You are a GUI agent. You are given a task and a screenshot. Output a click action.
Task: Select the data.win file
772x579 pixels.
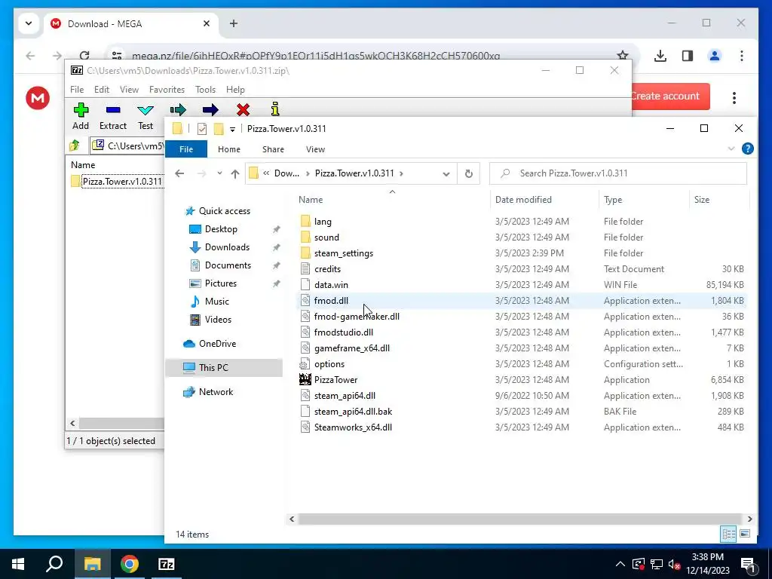pyautogui.click(x=331, y=284)
